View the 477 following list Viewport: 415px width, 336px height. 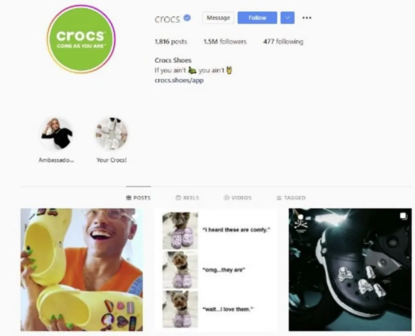(x=283, y=42)
